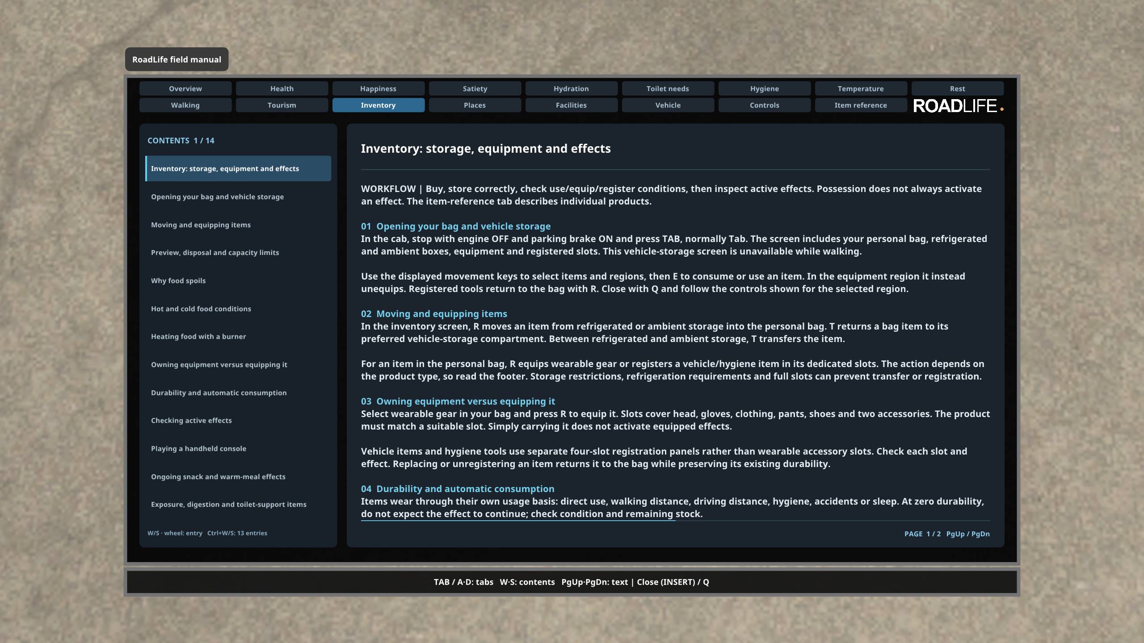1144x643 pixels.
Task: Open the Toilet needs tab
Action: point(668,88)
